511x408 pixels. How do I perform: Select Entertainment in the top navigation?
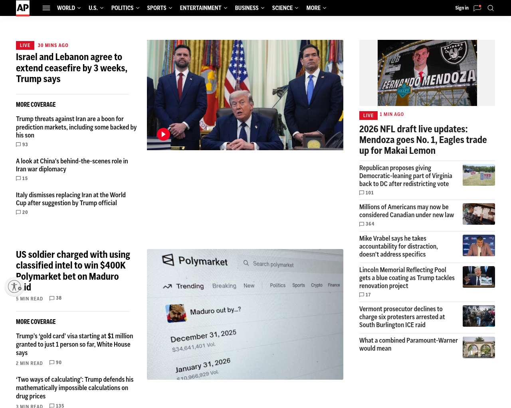(x=200, y=8)
